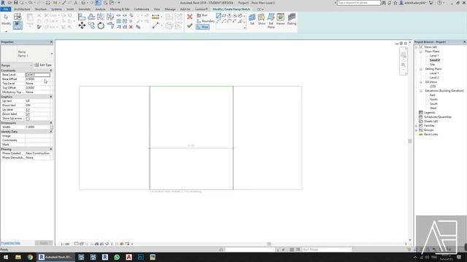467x262 pixels.
Task: Open the Ramps property filter dropdown
Action: pyautogui.click(x=17, y=65)
